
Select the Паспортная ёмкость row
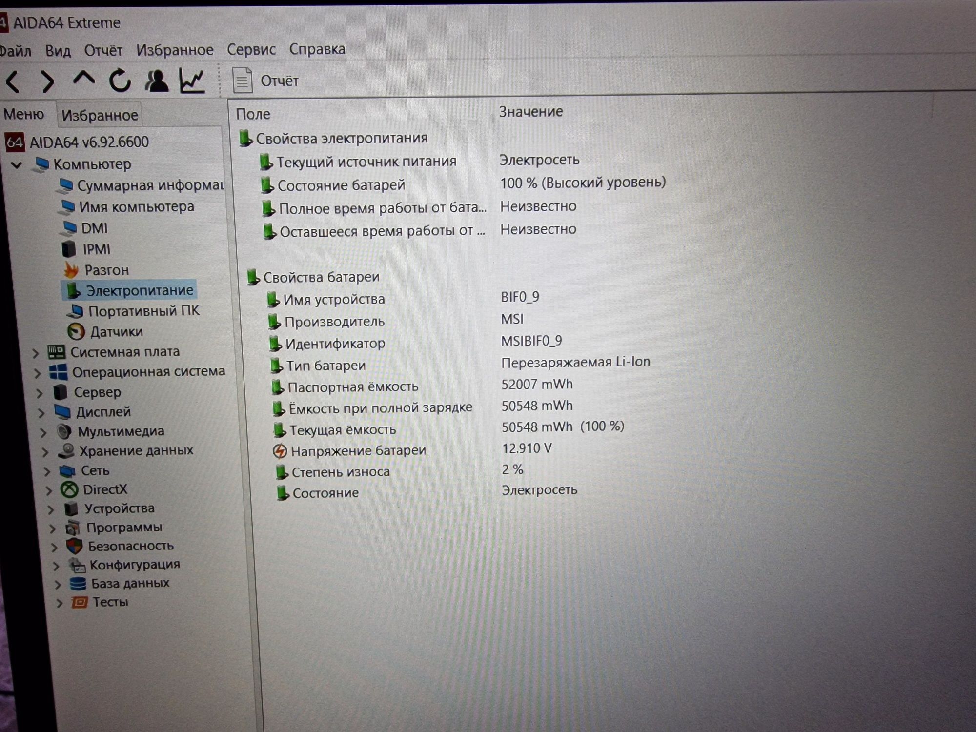[422, 386]
